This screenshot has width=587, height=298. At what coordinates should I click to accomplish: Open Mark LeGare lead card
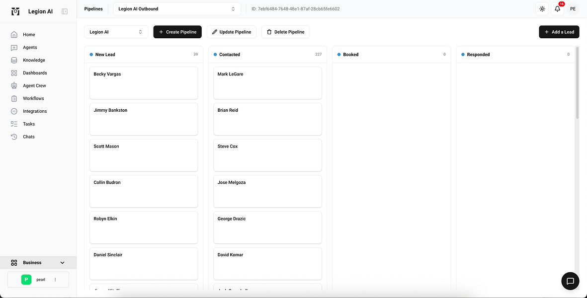point(268,83)
